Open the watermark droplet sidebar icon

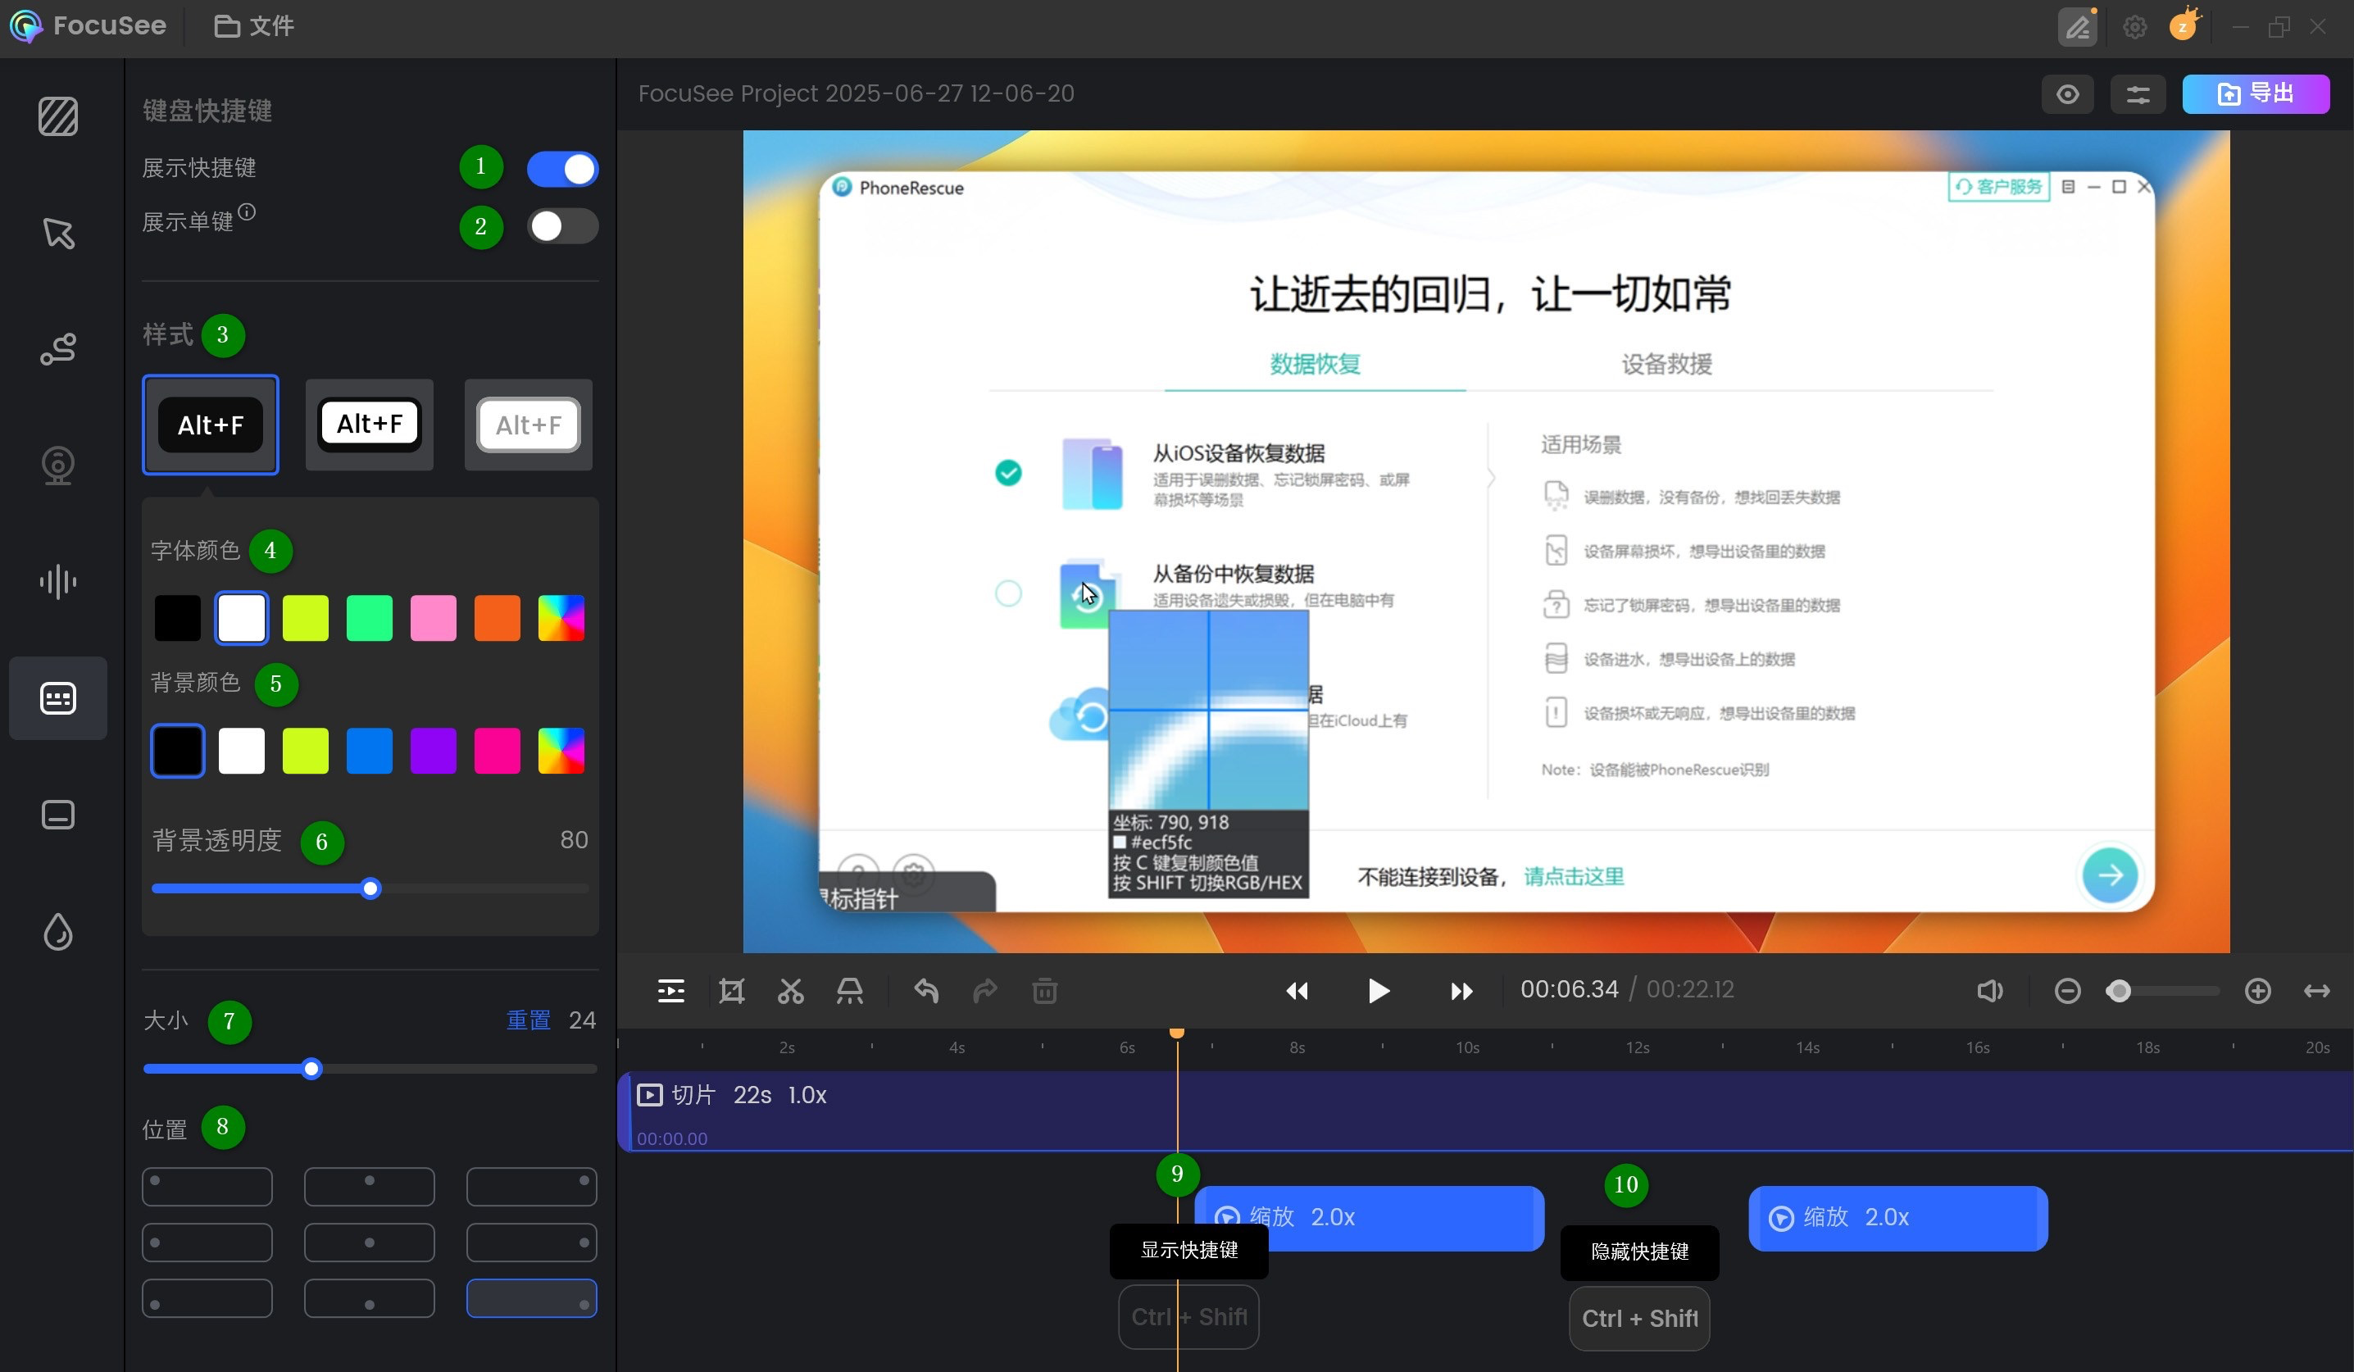tap(58, 931)
